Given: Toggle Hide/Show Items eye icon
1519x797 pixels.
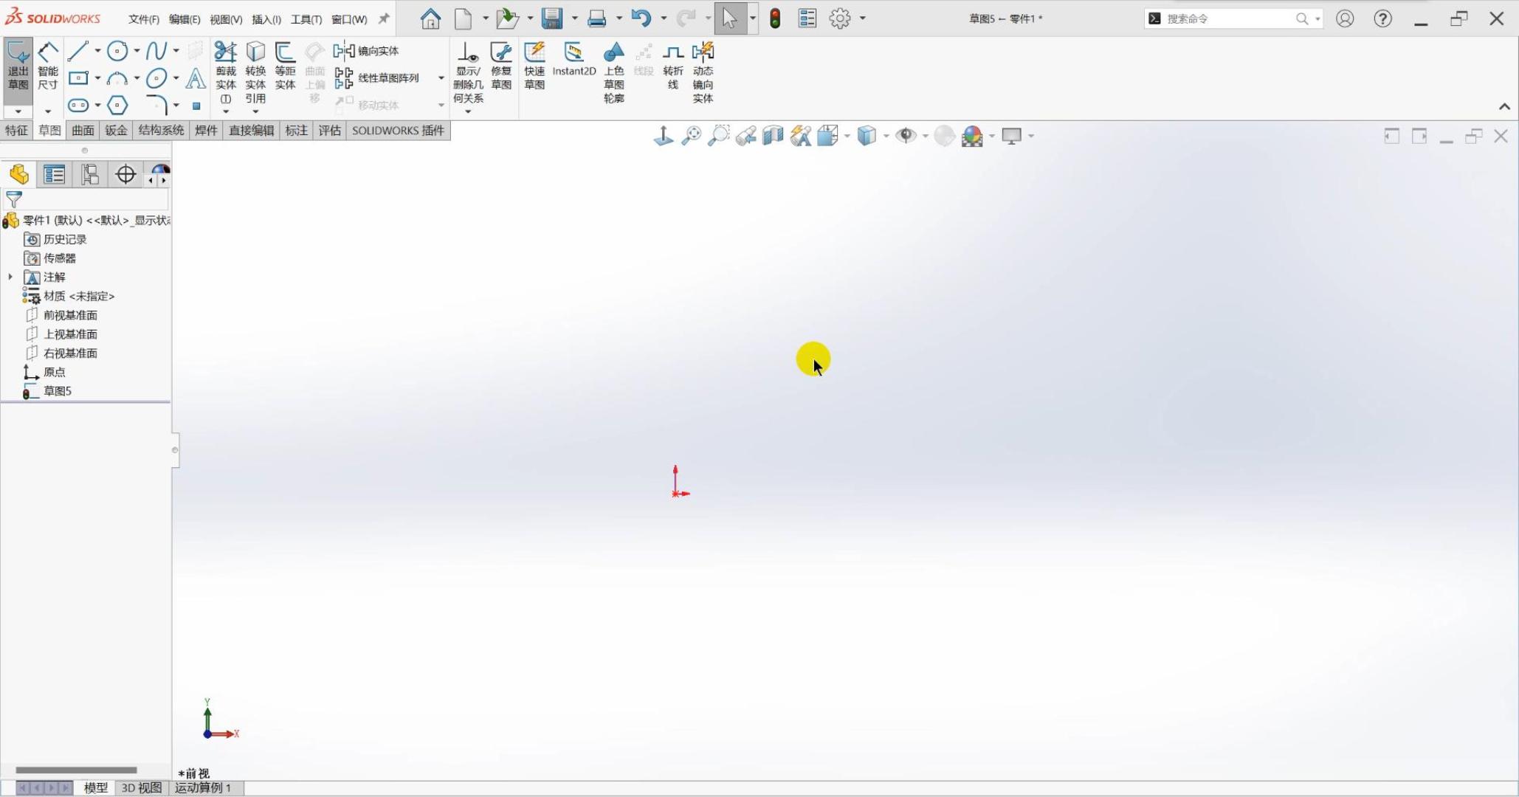Looking at the screenshot, I should coord(906,136).
